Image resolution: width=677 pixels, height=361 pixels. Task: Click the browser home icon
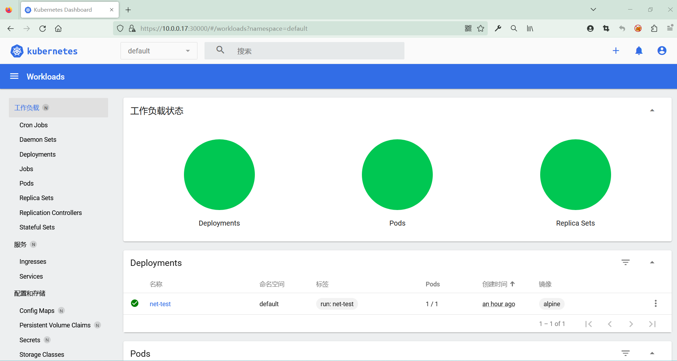58,29
